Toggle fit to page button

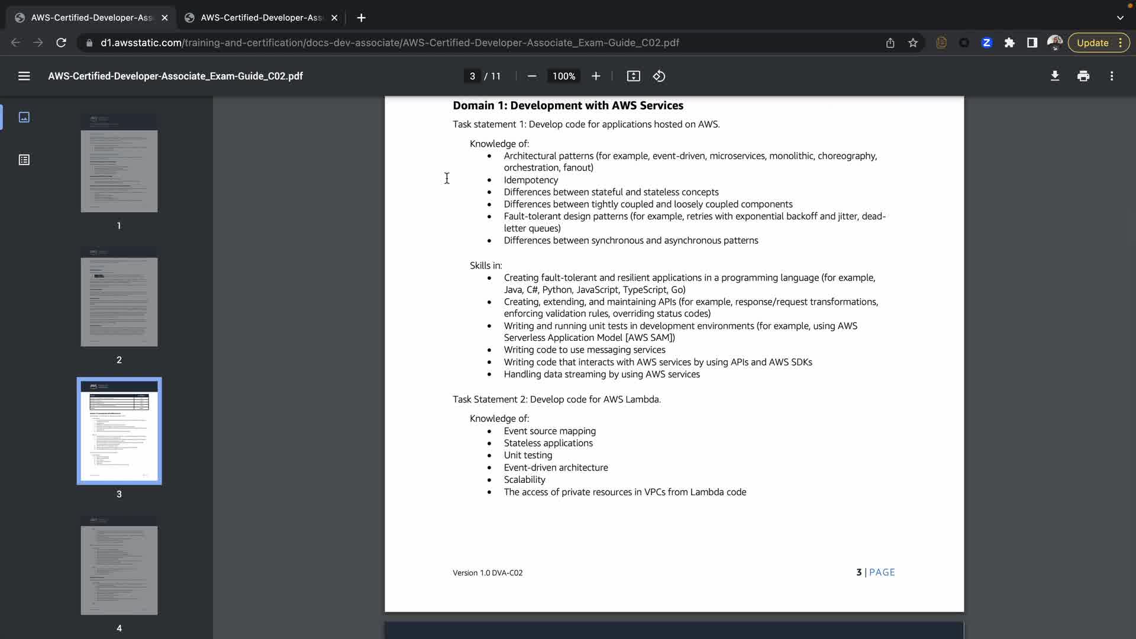pyautogui.click(x=633, y=76)
